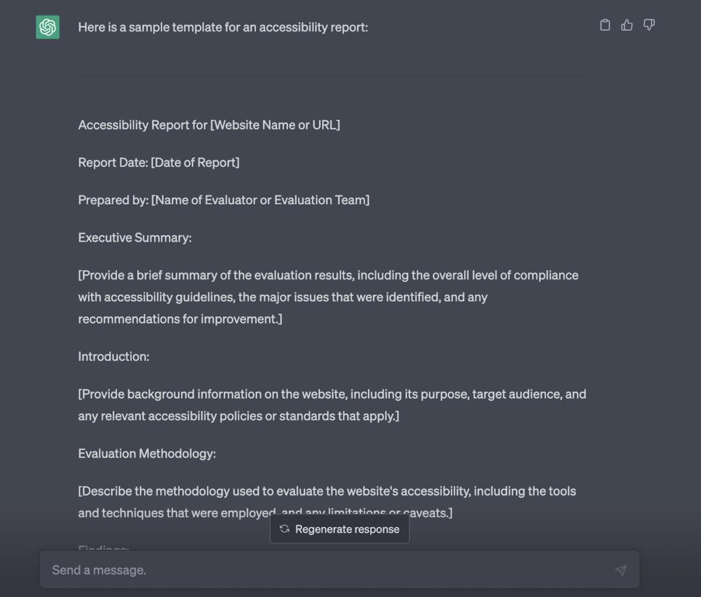This screenshot has width=701, height=597.
Task: Click the green ChatGPT avatar logo
Action: pyautogui.click(x=48, y=27)
